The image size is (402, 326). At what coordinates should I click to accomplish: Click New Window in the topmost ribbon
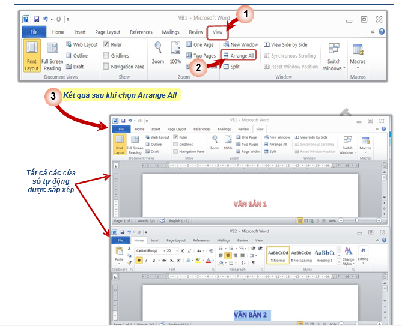click(240, 44)
